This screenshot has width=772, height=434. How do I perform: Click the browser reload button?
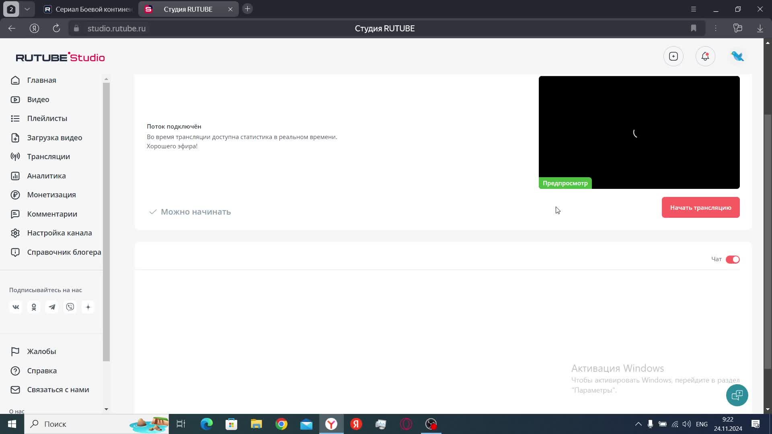56,28
